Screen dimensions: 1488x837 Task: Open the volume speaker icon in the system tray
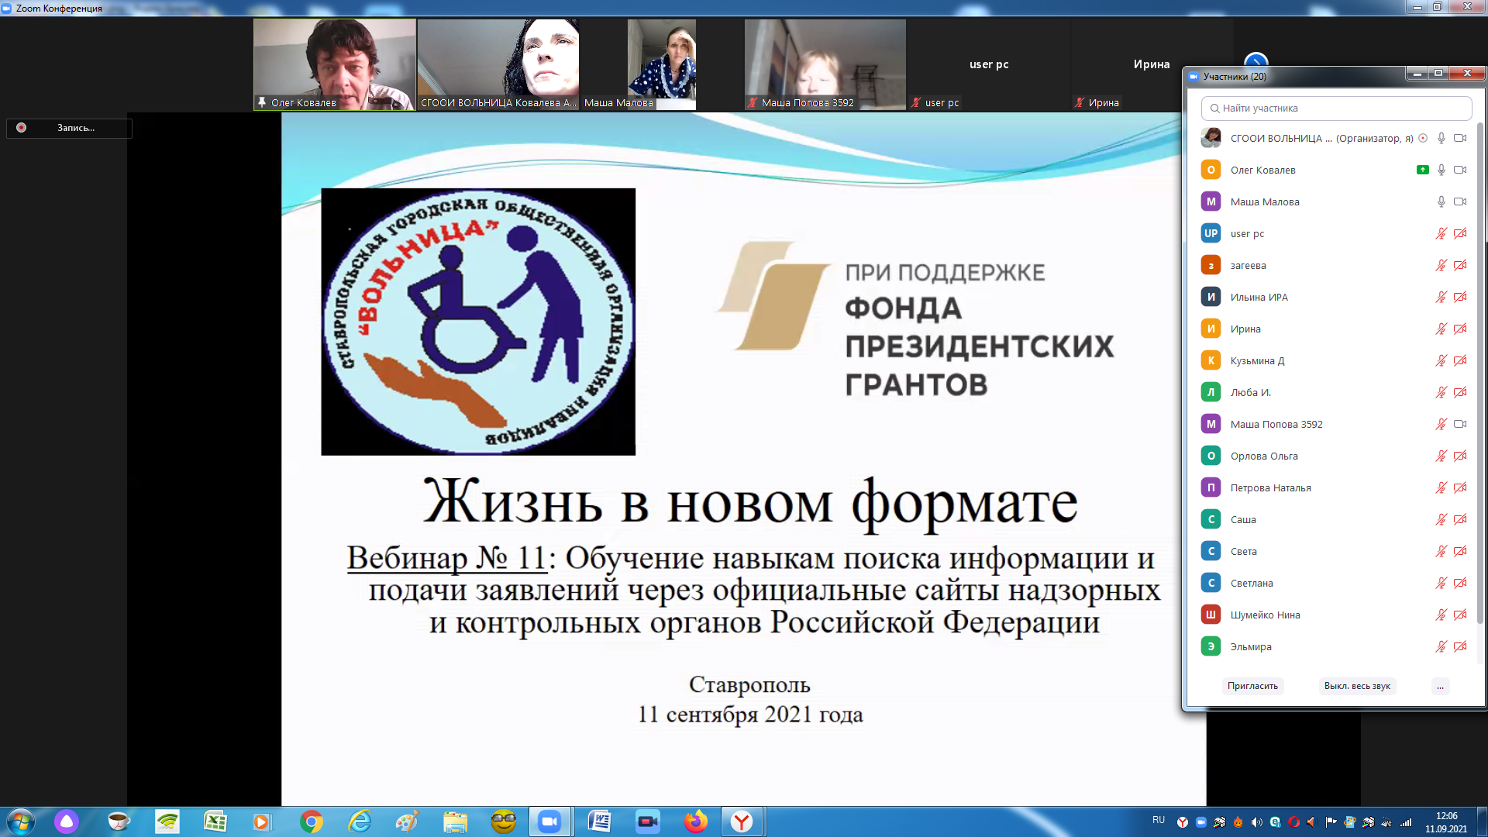[1256, 822]
